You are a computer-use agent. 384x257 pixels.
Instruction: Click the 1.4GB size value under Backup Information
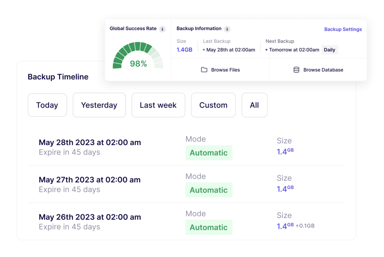point(184,49)
